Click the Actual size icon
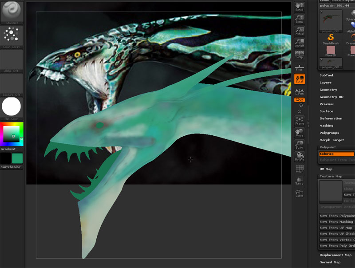 coord(299,31)
